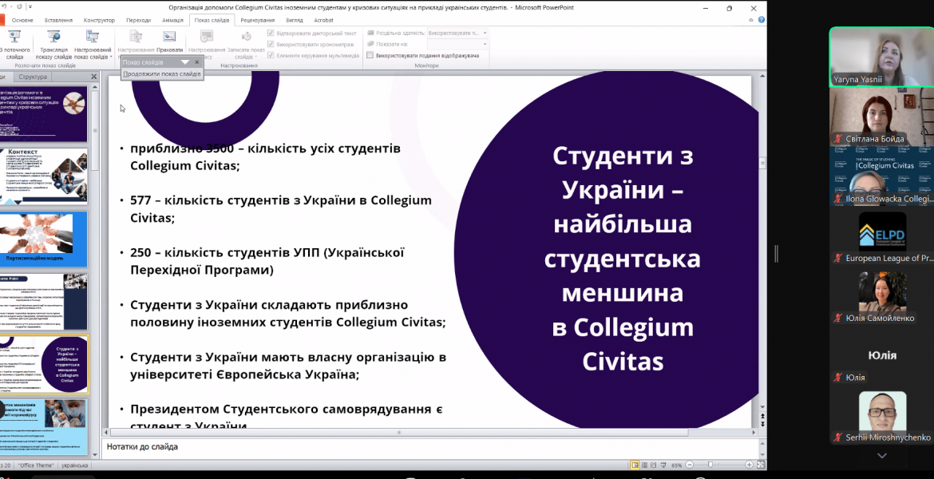Viewport: 934px width, 479px height.
Task: Click the horizontal scrollbar right arrow
Action: pos(754,432)
